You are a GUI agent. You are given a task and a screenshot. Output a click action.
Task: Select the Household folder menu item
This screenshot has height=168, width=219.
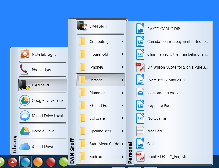click(99, 54)
